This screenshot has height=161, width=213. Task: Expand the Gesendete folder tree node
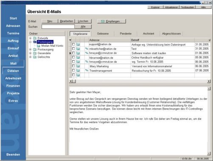(x=30, y=53)
